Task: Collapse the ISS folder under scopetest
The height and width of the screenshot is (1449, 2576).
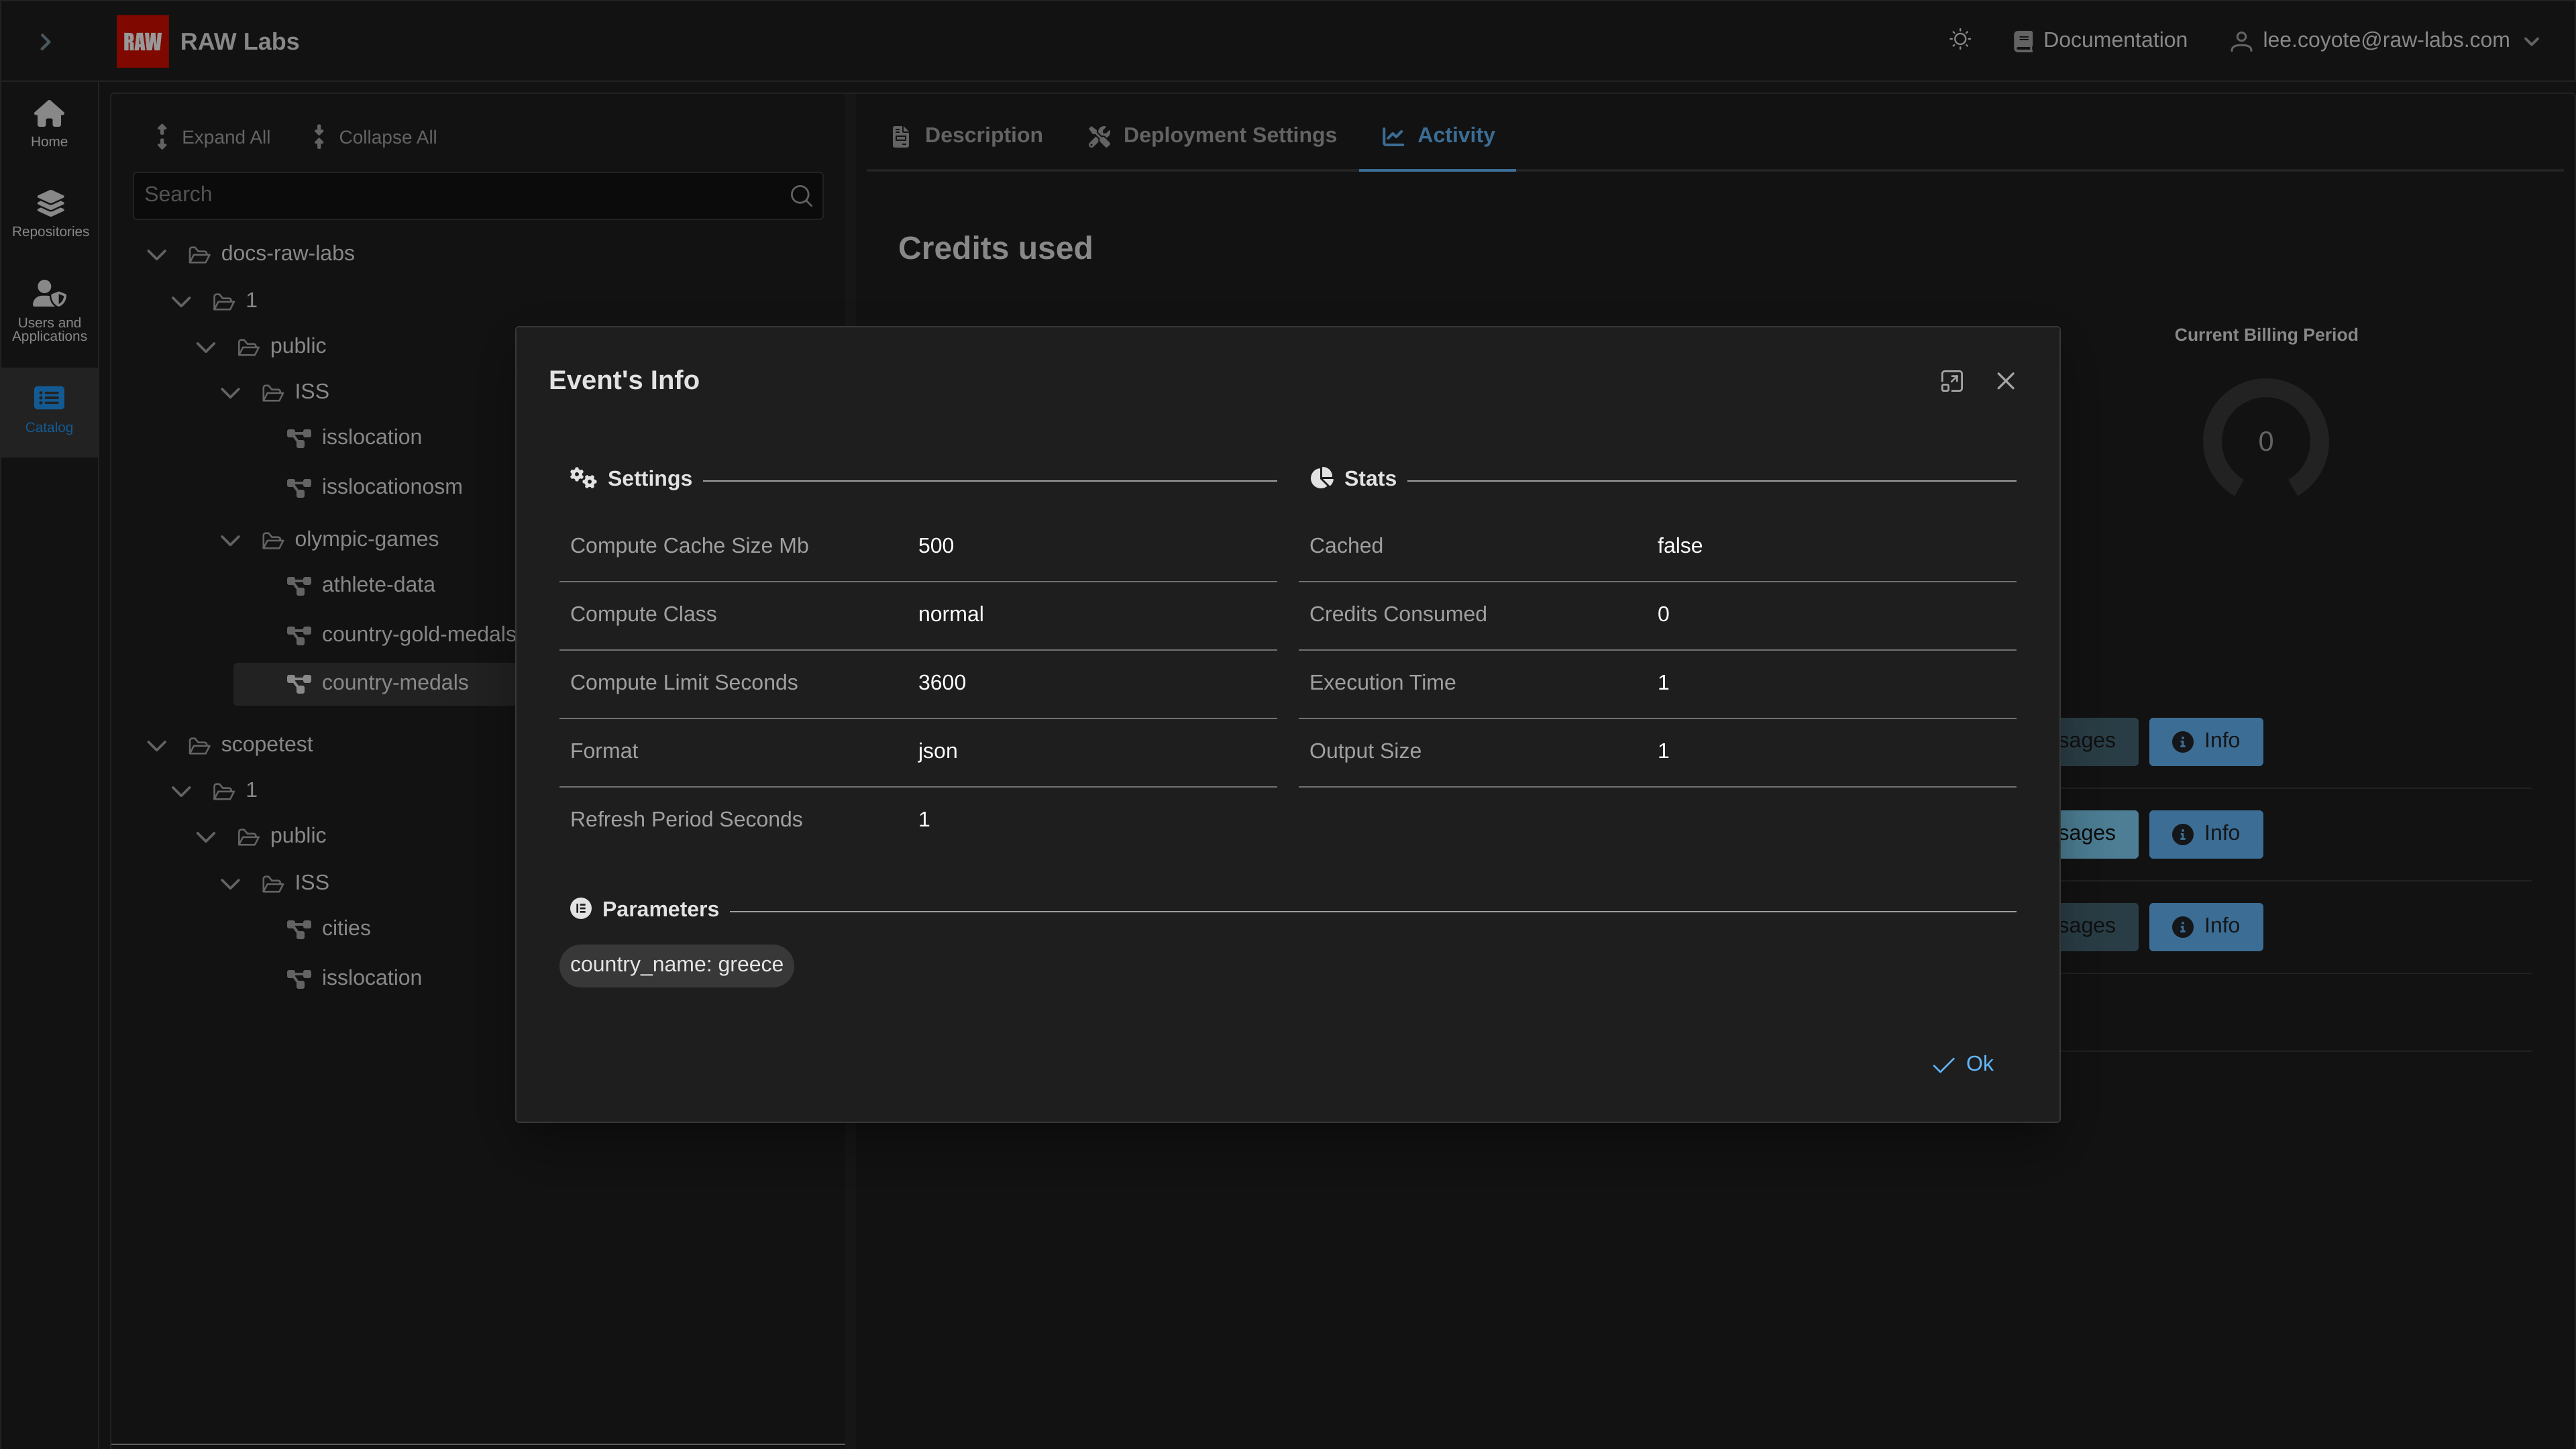Action: [230, 883]
